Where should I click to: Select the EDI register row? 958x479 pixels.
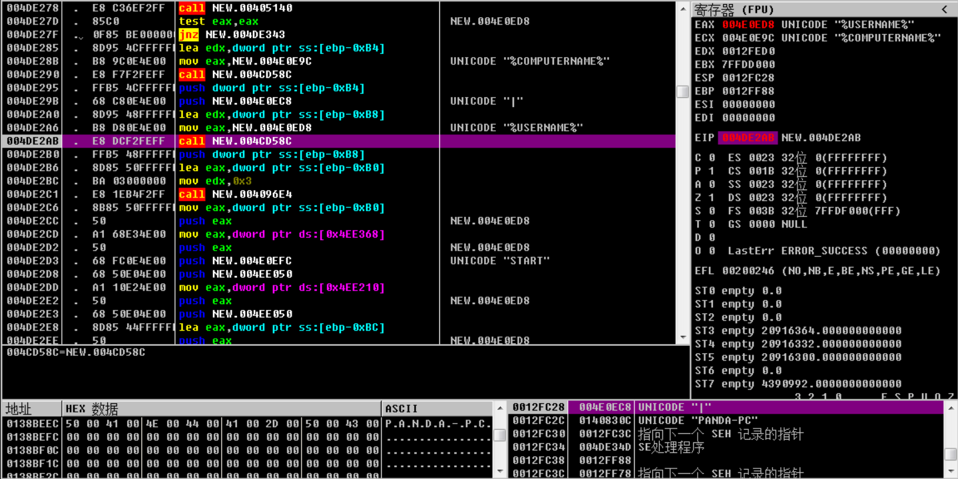[735, 118]
